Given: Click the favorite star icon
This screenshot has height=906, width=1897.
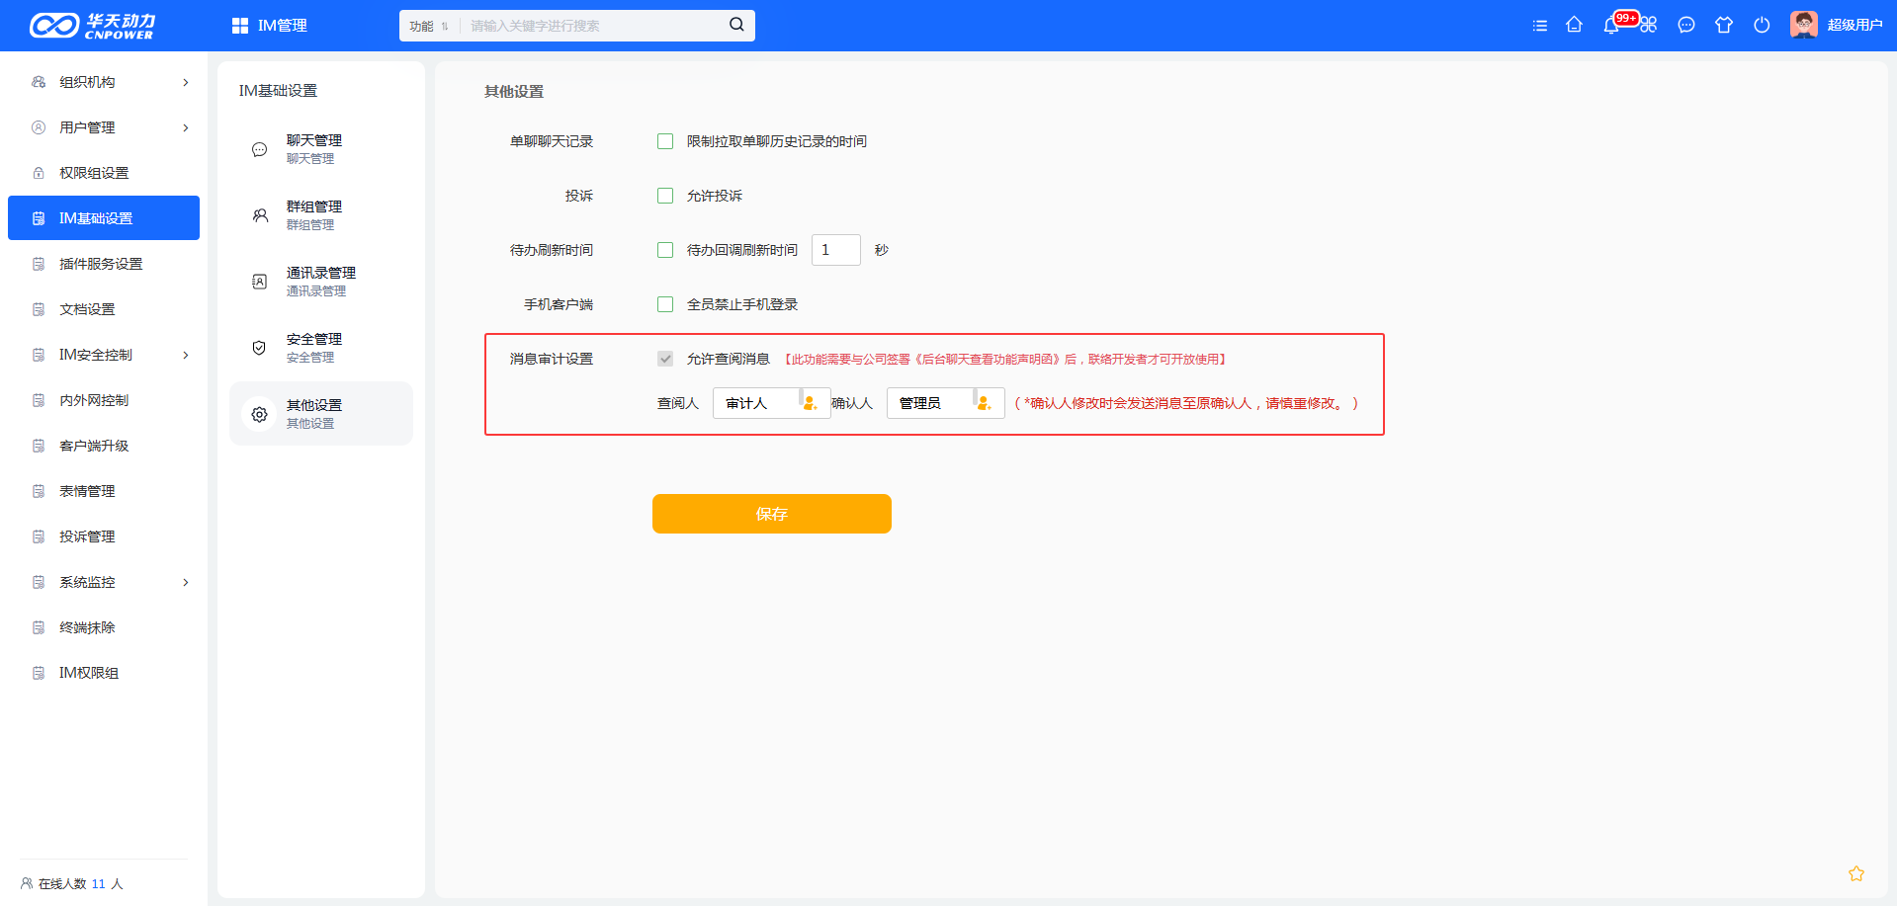Looking at the screenshot, I should pos(1856,873).
